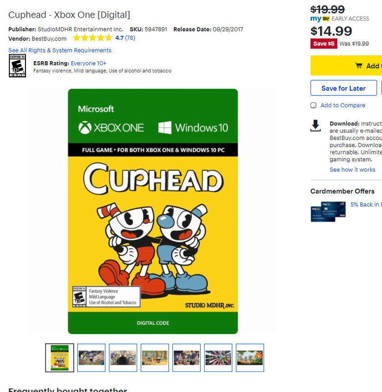
Task: Click the red Save $5 badge
Action: click(324, 44)
